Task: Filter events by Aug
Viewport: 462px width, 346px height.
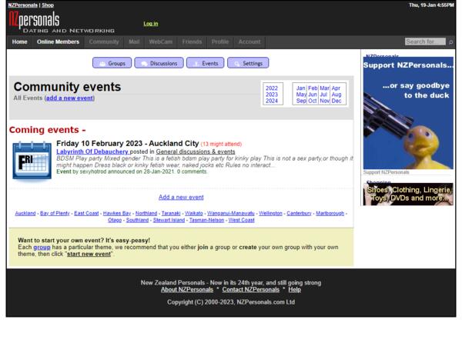Action: [x=336, y=95]
